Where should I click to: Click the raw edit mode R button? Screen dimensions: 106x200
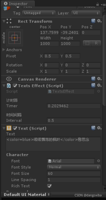tap(96, 43)
